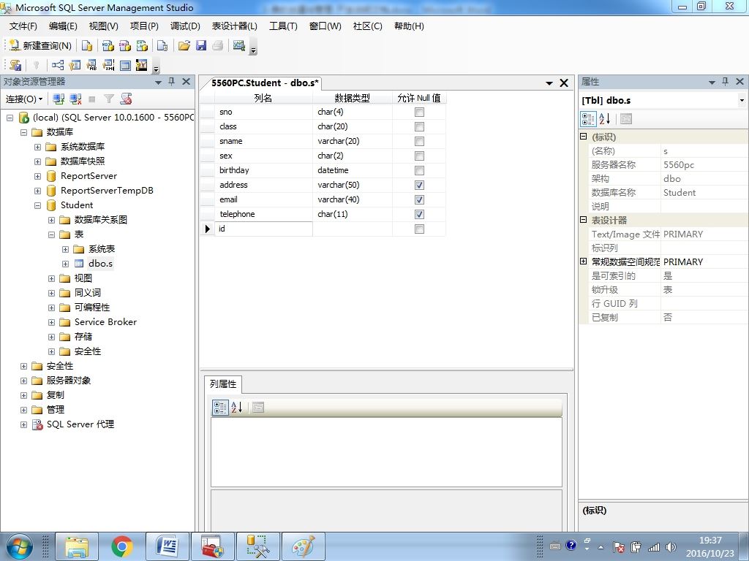Open the 视图(V) menu
This screenshot has width=749, height=561.
pos(103,26)
